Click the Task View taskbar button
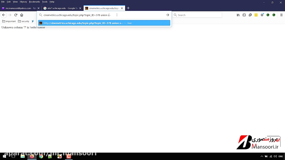 click(13, 157)
